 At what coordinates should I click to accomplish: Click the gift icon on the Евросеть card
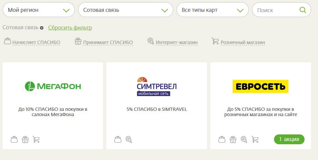233,139
